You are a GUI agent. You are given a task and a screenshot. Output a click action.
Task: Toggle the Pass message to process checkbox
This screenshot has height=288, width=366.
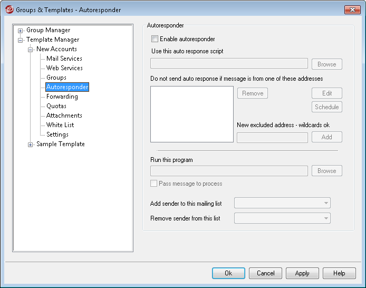pyautogui.click(x=154, y=184)
